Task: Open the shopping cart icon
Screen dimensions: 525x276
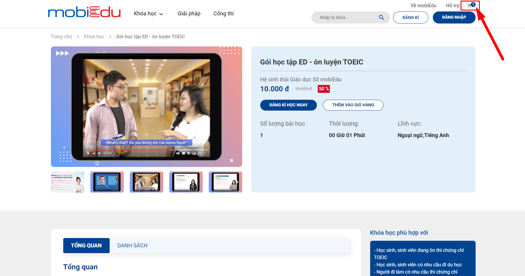Action: pyautogui.click(x=470, y=5)
